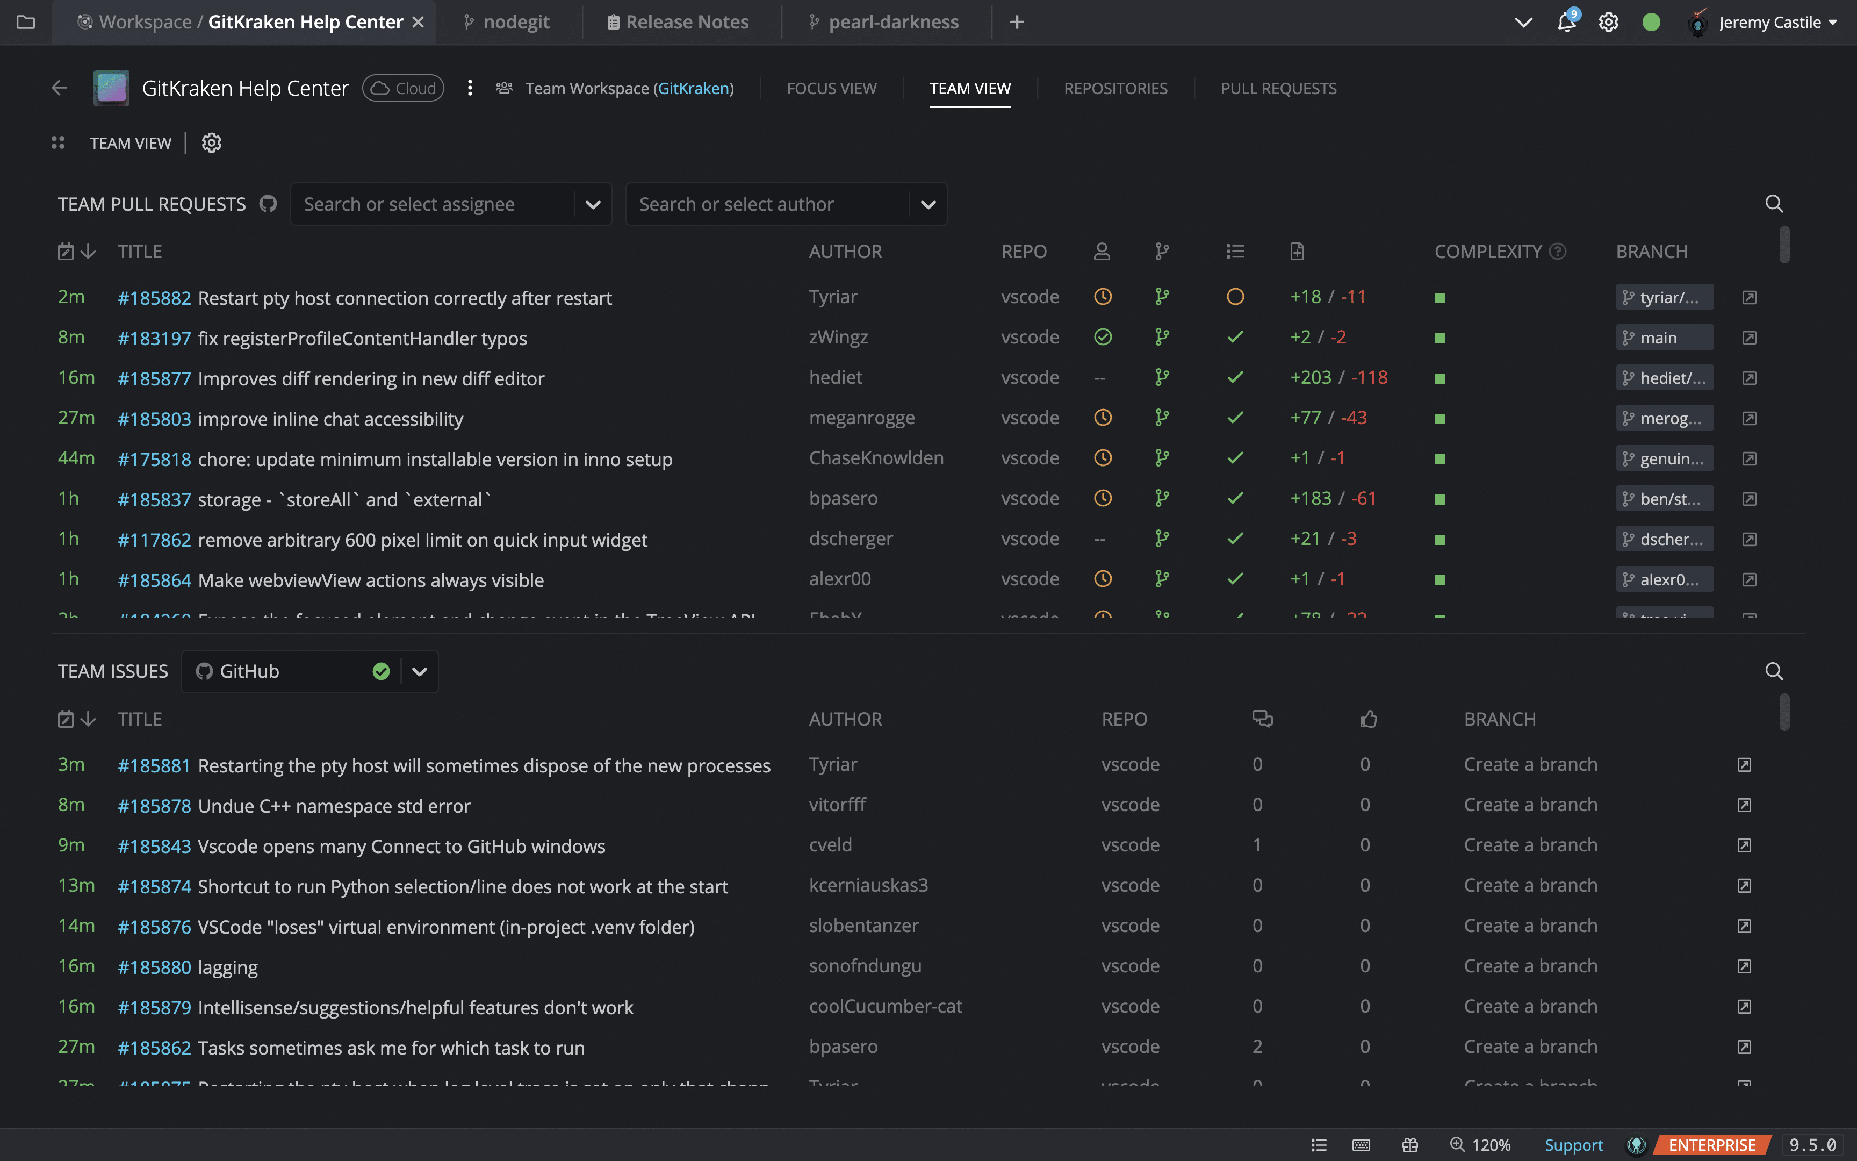Click the complexity square for #185837

(x=1439, y=500)
